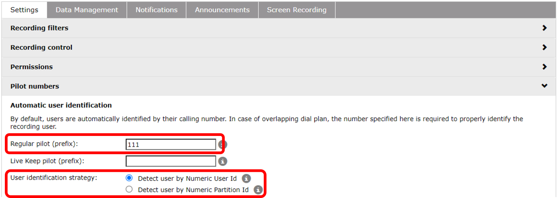This screenshot has width=558, height=198.
Task: Select Detect user by Numeric User Id
Action: pyautogui.click(x=129, y=178)
